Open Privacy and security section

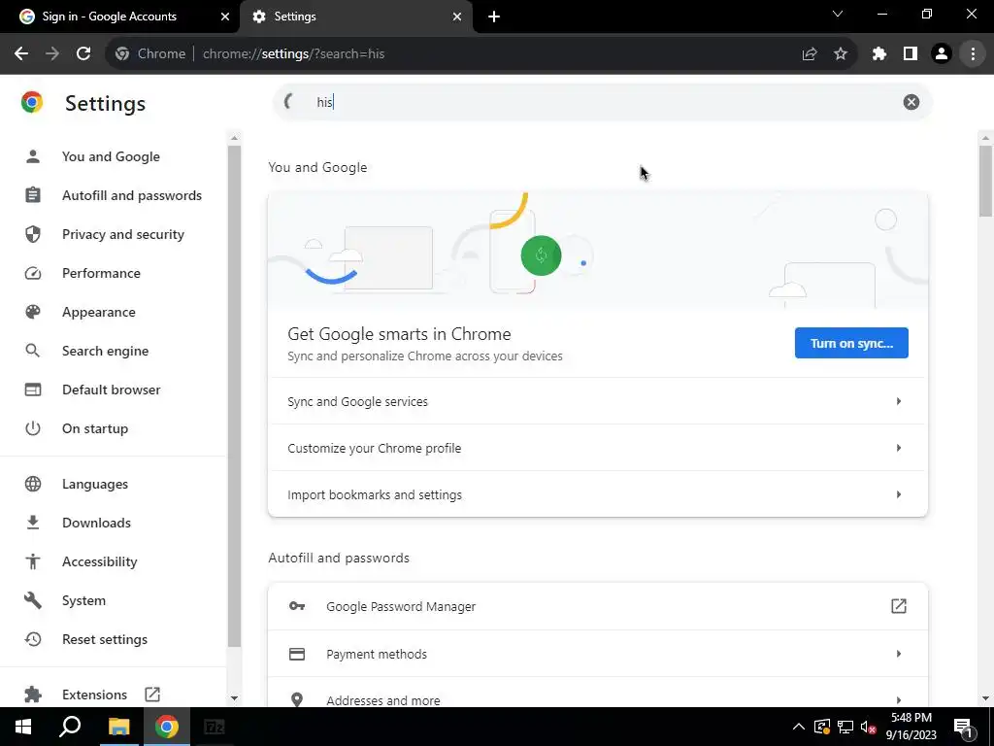tap(123, 235)
